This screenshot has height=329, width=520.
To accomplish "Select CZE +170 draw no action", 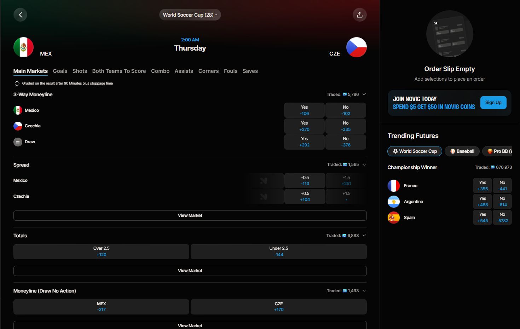I will pos(279,307).
